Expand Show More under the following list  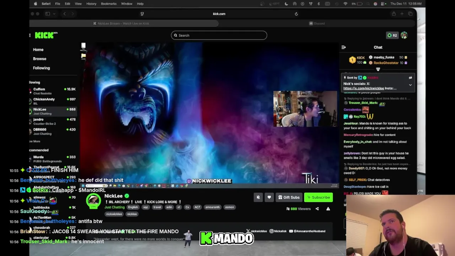coord(35,142)
